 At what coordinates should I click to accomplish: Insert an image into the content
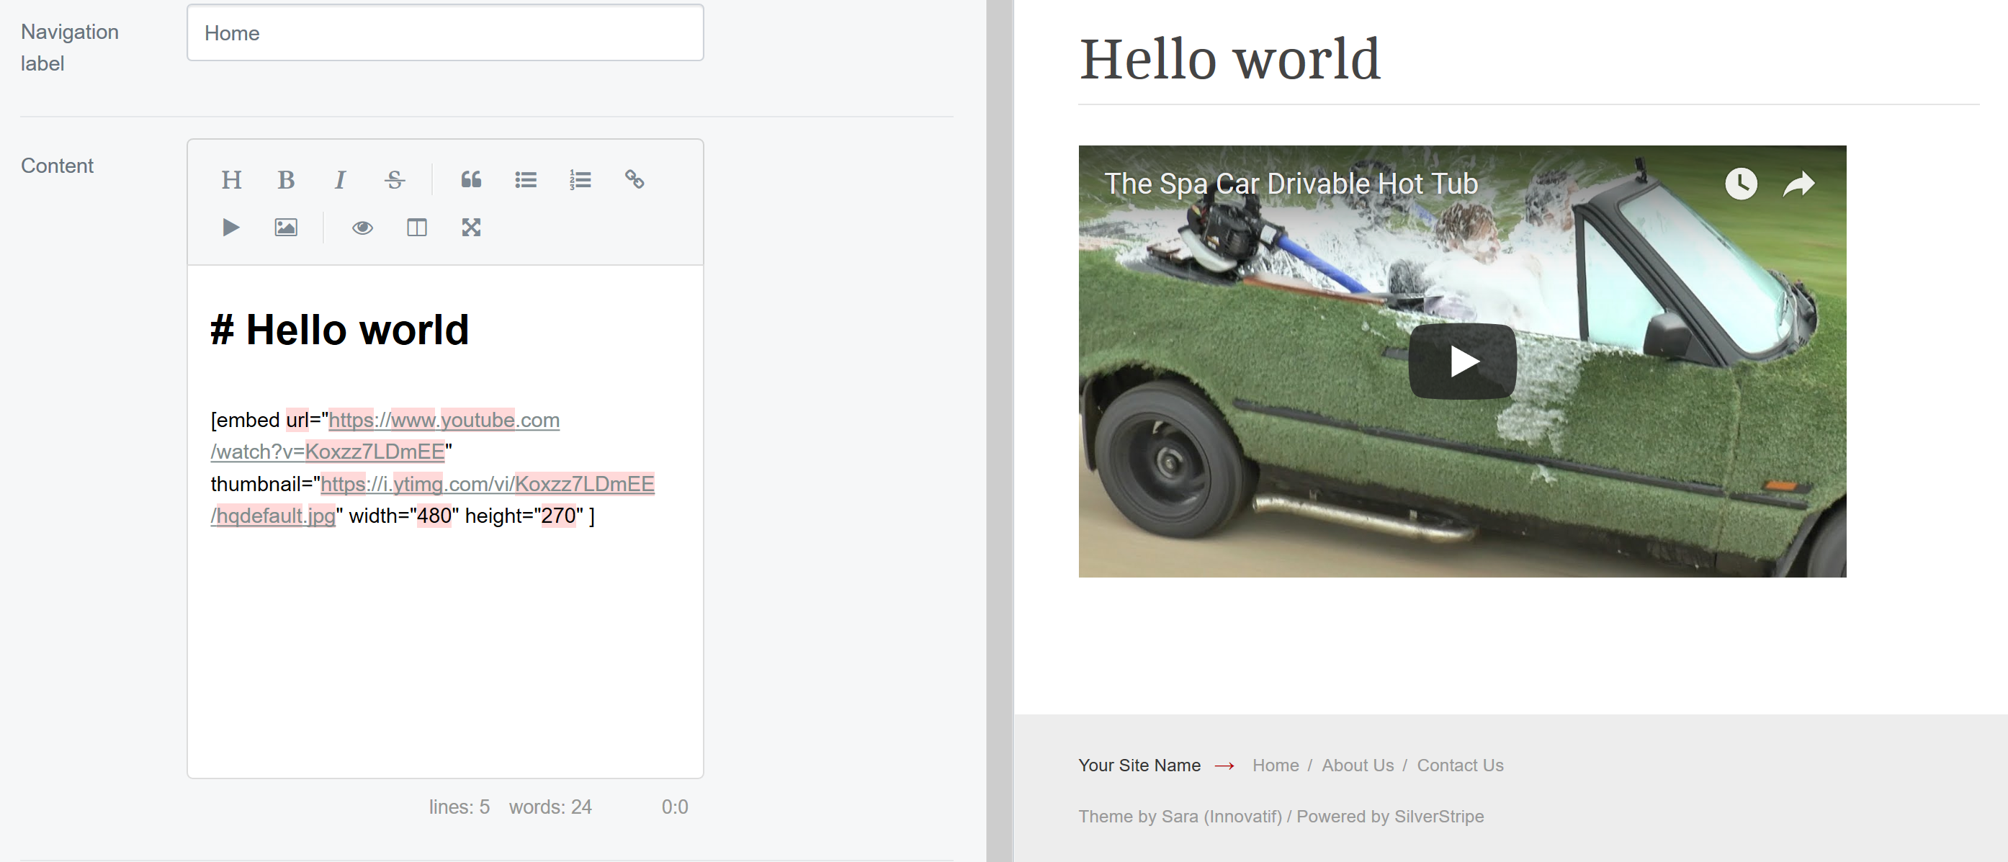tap(285, 228)
